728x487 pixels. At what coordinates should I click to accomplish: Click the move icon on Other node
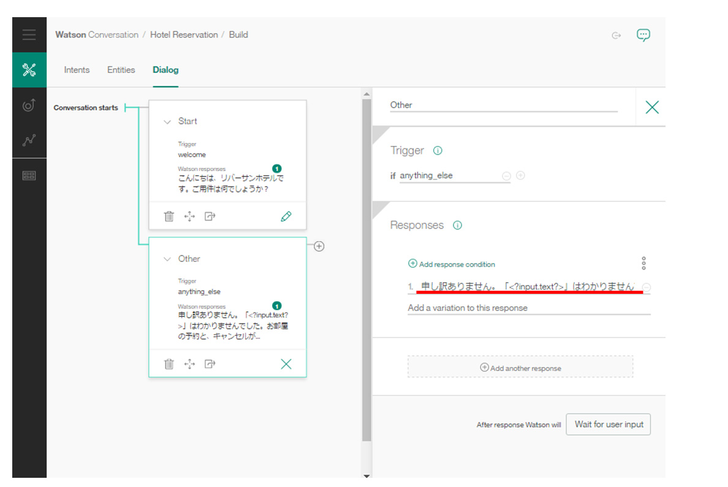click(x=189, y=364)
